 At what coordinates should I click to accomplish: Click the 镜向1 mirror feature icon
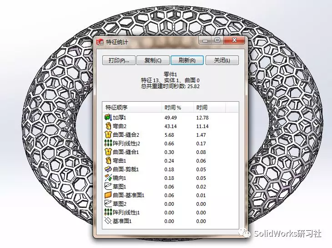click(108, 178)
